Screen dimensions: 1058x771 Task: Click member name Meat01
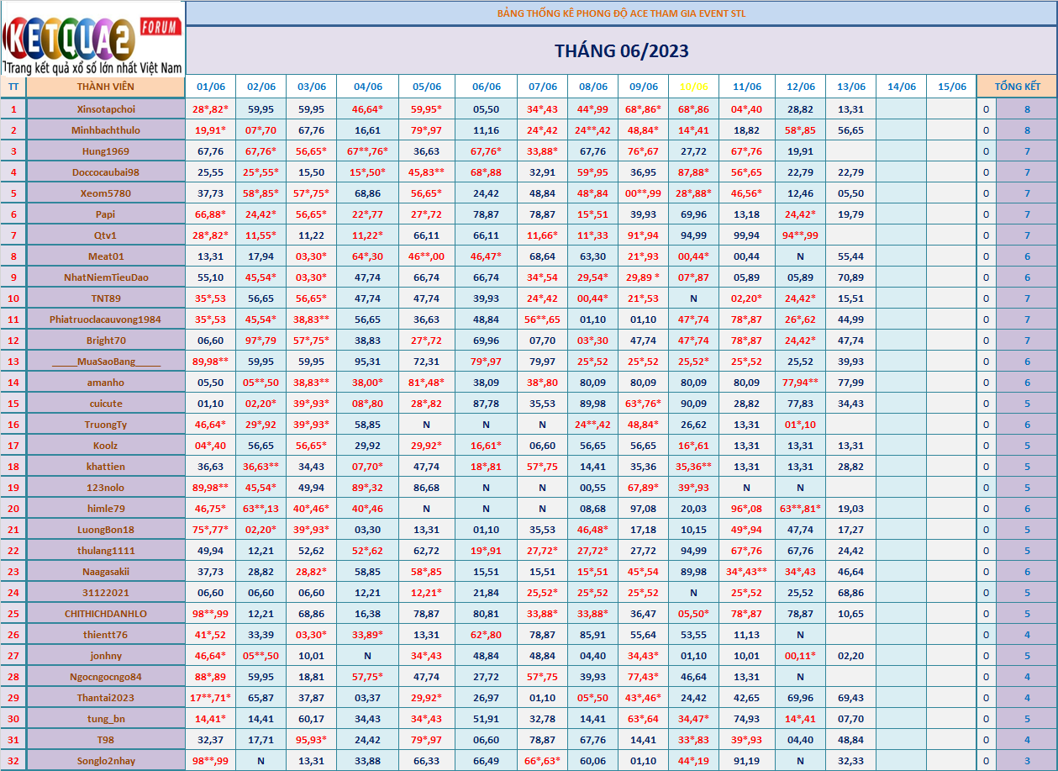105,256
